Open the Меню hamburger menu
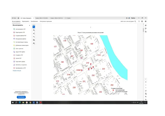Screen dimensions: 165x116 [14, 18]
